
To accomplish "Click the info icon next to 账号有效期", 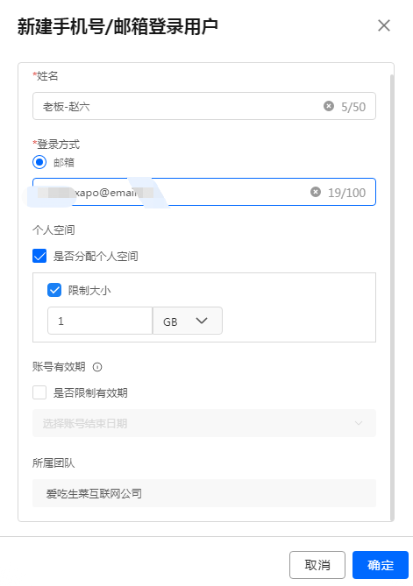I will pos(97,367).
